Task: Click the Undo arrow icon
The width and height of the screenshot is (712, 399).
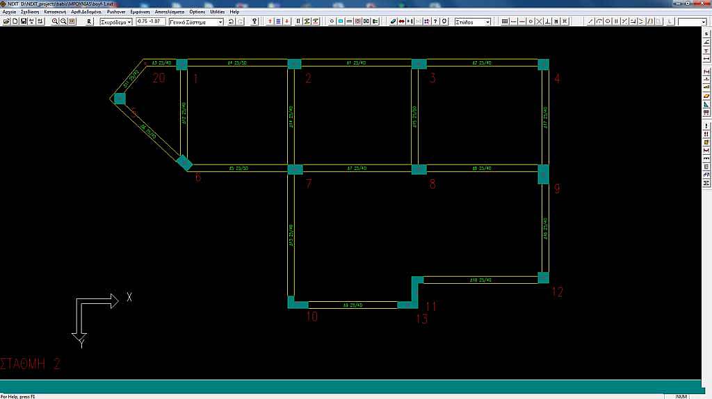Action: [232, 22]
